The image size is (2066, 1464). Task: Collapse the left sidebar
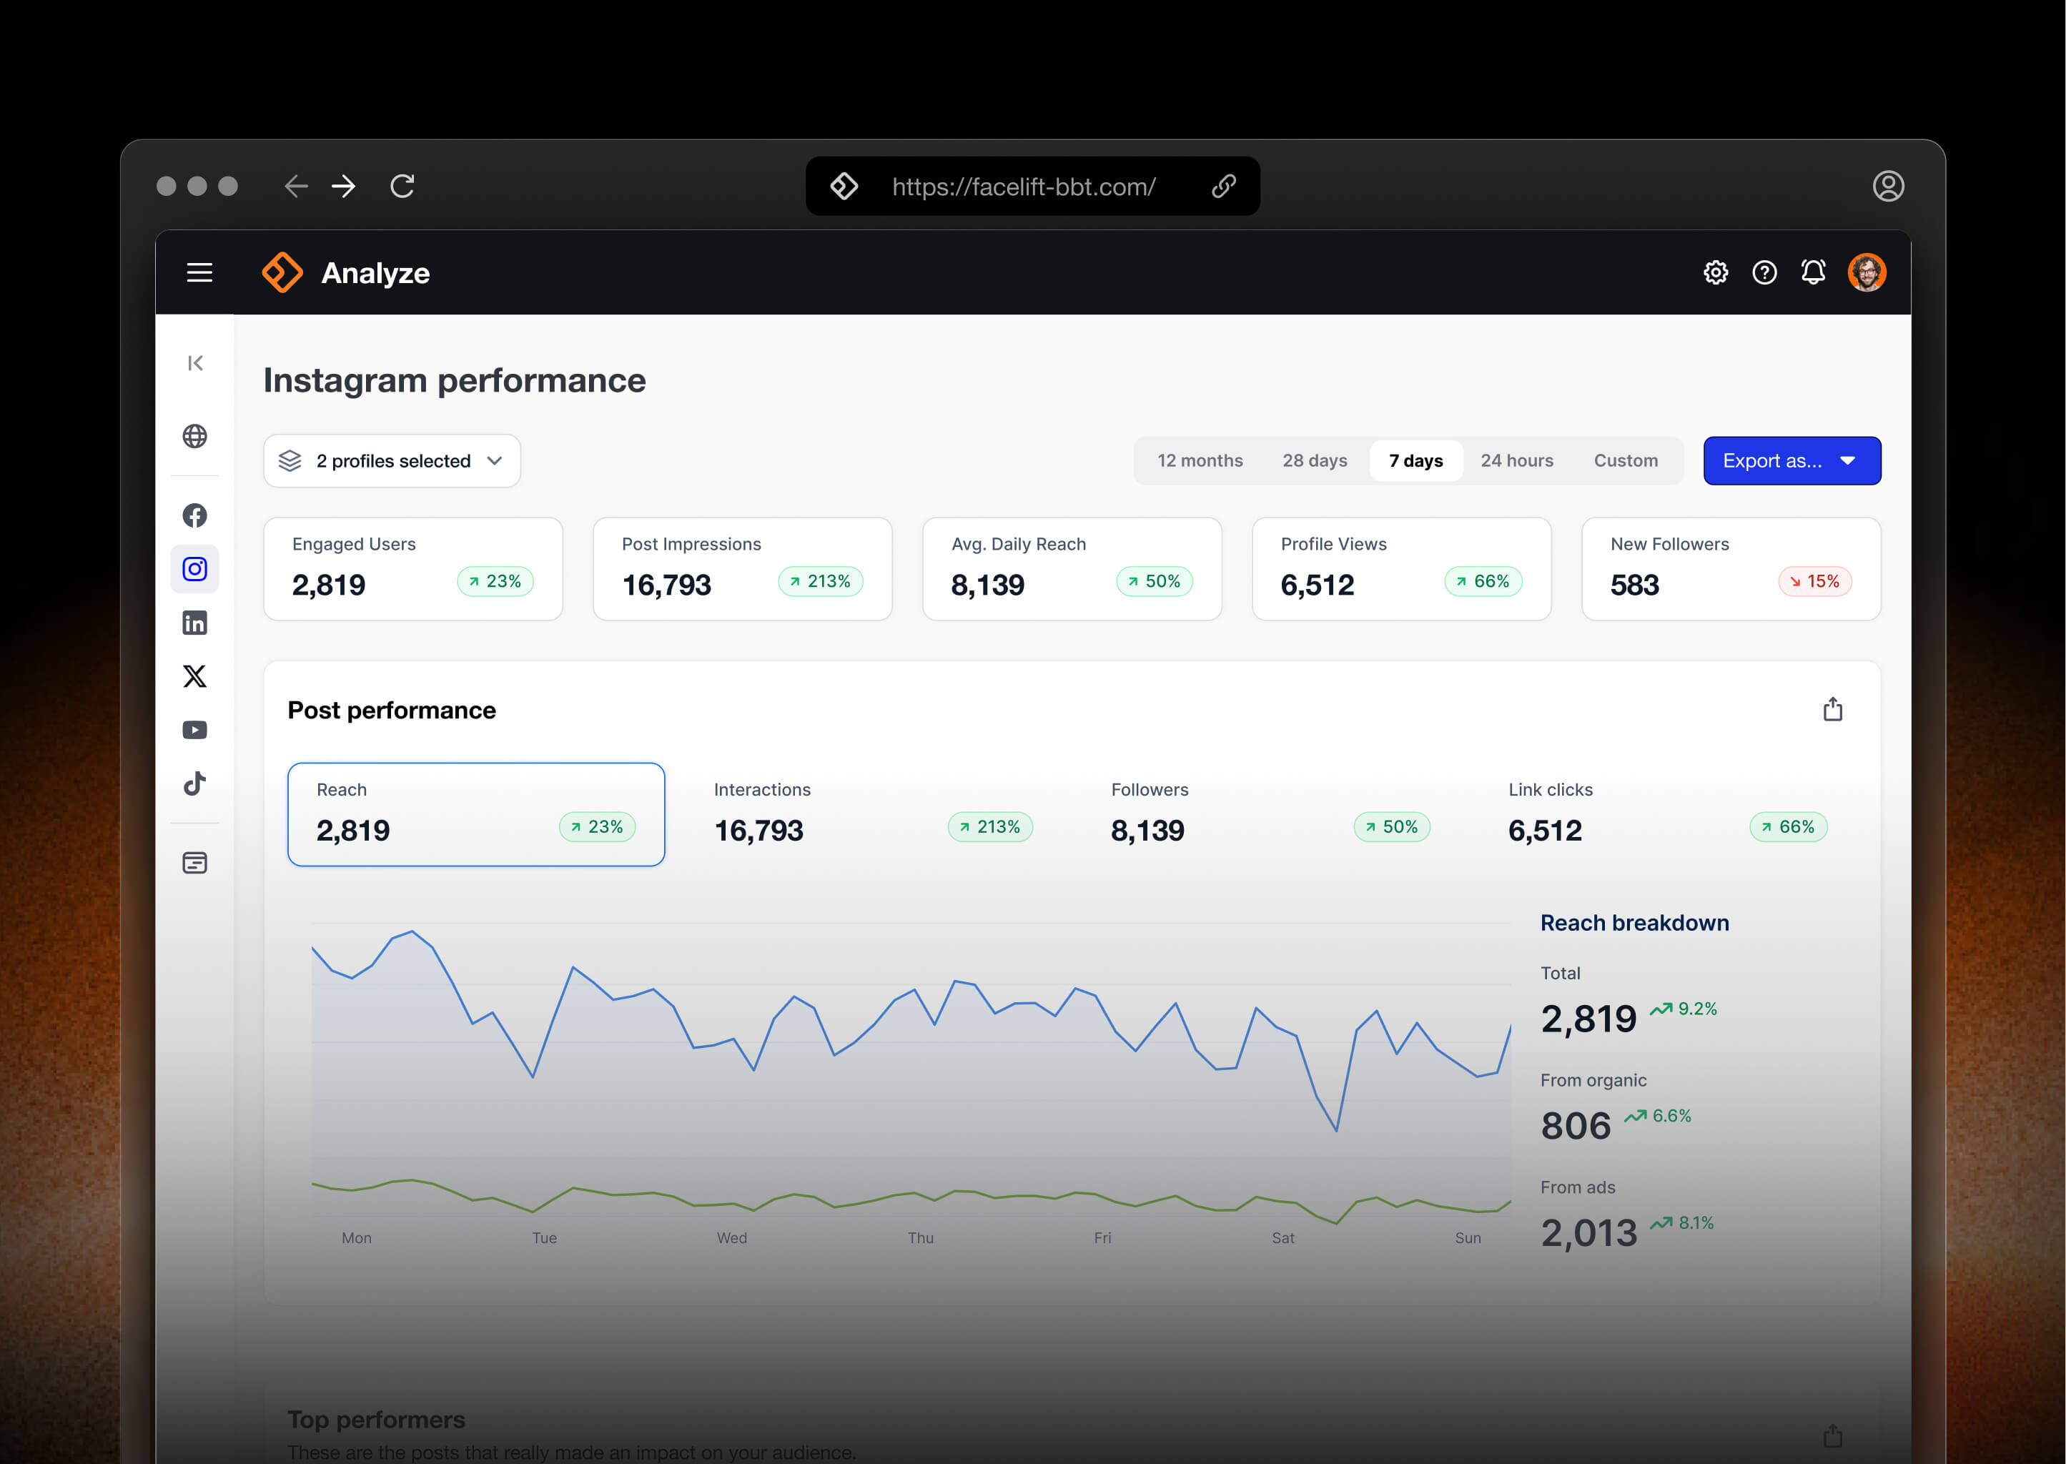coord(194,363)
